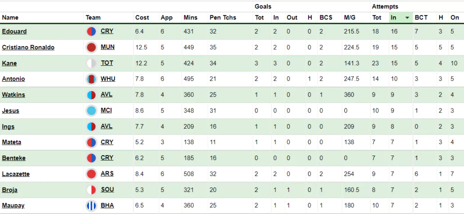
Task: Click the Manchester United badge in Ronaldo's row
Action: point(91,47)
